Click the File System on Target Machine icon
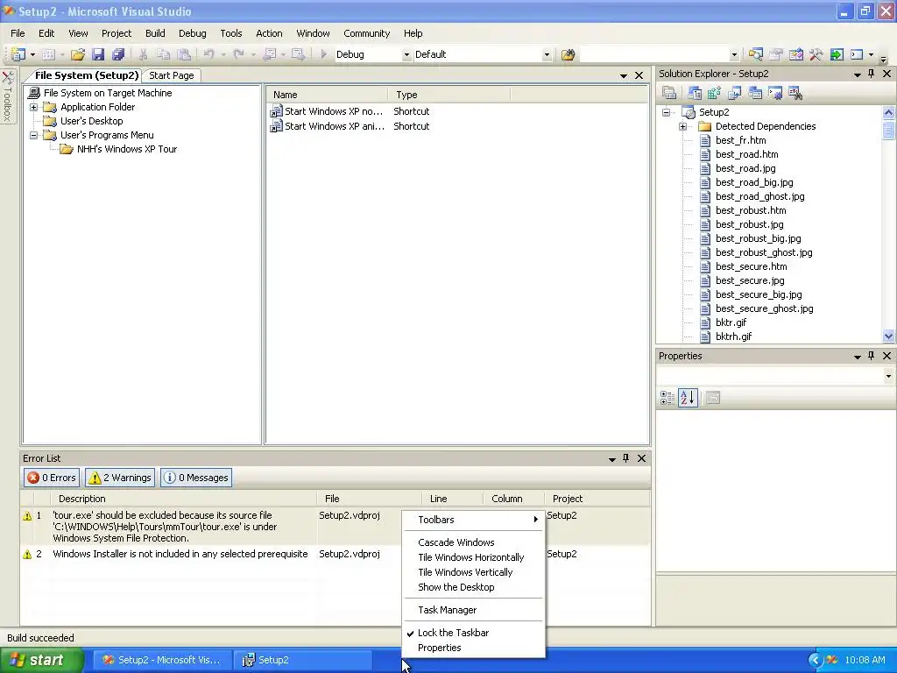Screen dimensions: 897x673 34,93
